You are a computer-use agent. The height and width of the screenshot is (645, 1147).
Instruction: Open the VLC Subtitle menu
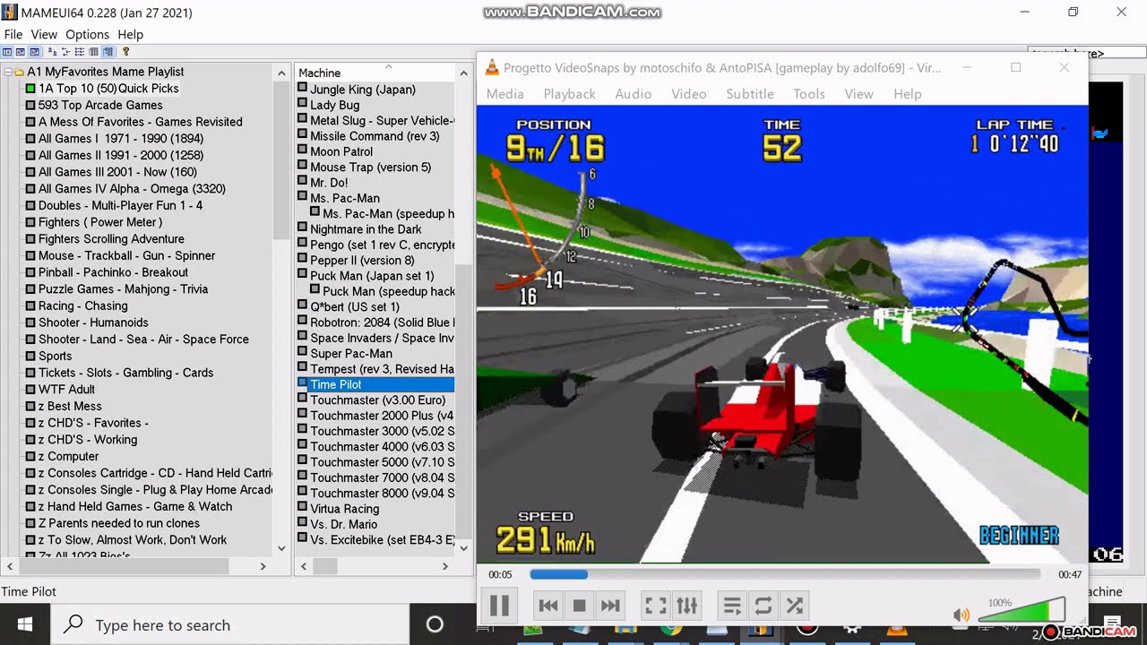pyautogui.click(x=750, y=94)
